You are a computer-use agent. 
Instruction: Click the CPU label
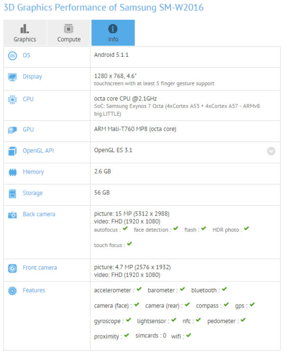(28, 99)
